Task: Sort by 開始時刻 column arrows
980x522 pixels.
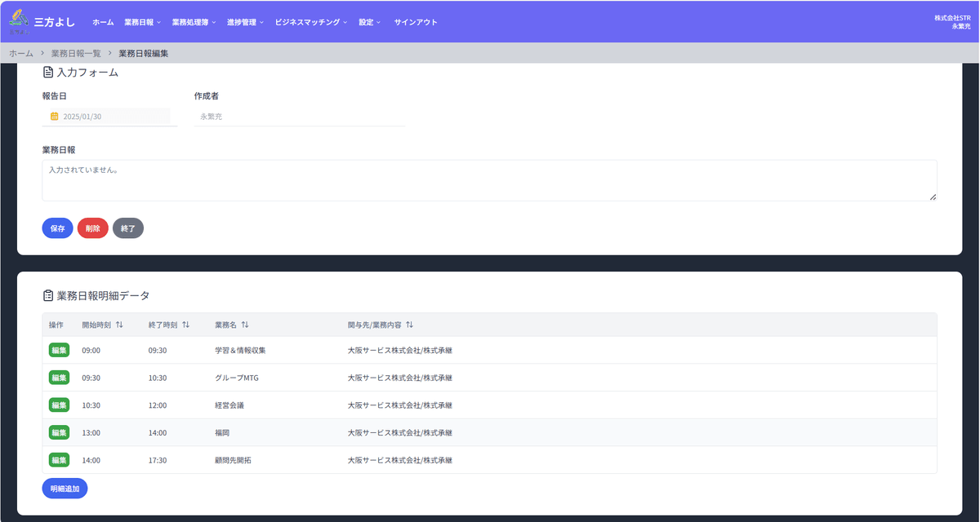Action: pos(119,325)
